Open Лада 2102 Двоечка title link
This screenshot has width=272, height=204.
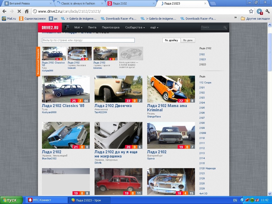pyautogui.click(x=113, y=106)
